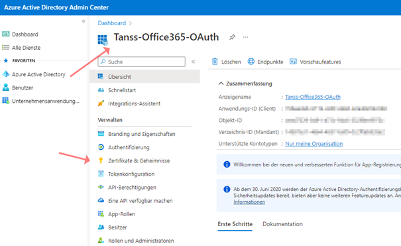Open the Benutzer person icon

point(5,88)
